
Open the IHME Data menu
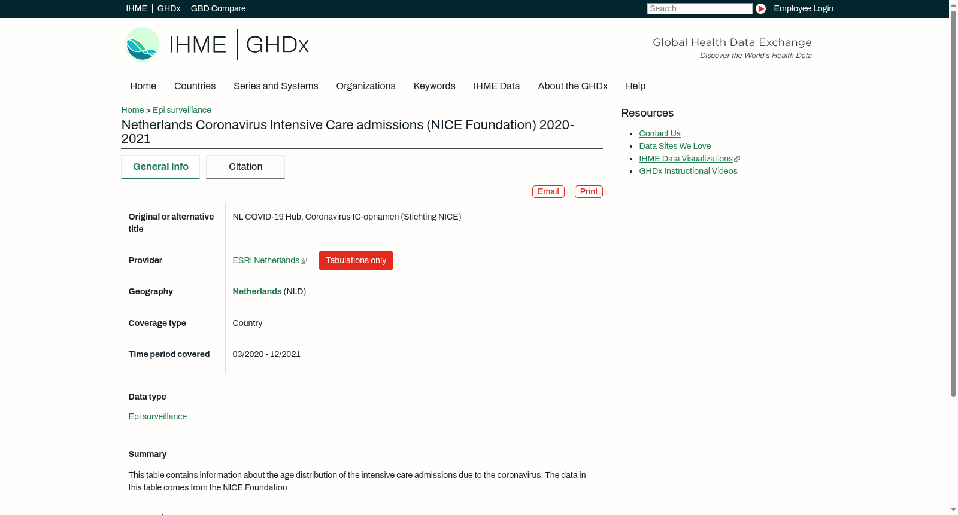[x=496, y=86]
